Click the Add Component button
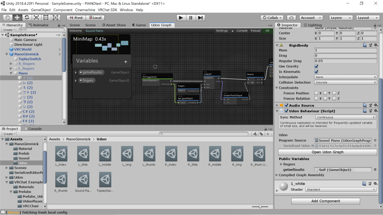 (326, 201)
